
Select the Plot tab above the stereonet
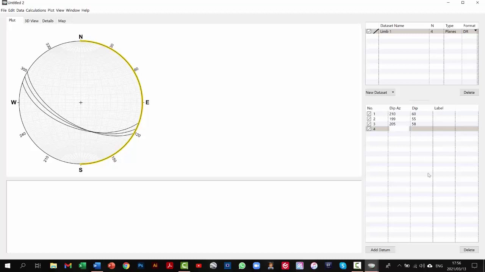tap(12, 20)
